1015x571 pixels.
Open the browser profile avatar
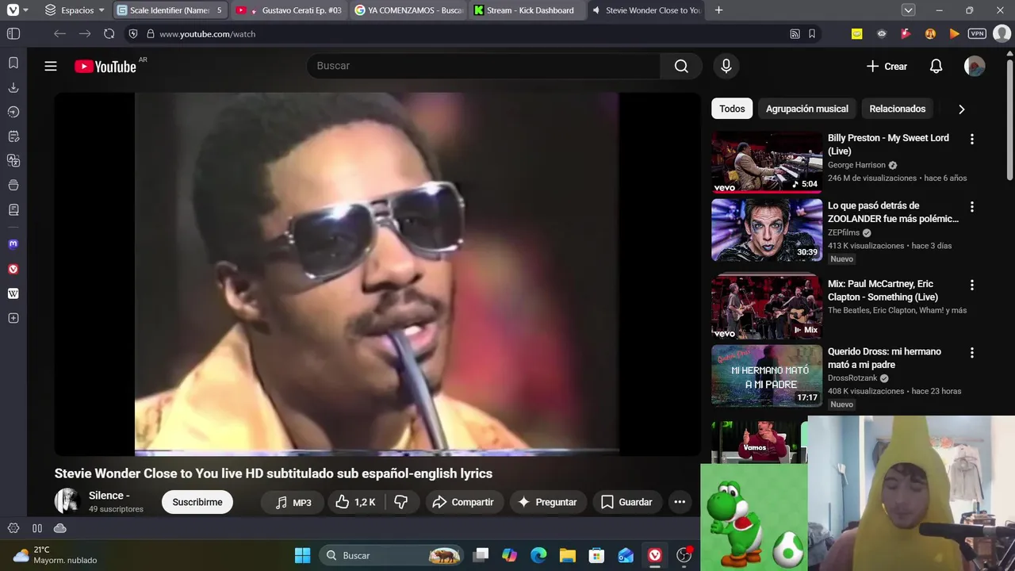click(1002, 34)
